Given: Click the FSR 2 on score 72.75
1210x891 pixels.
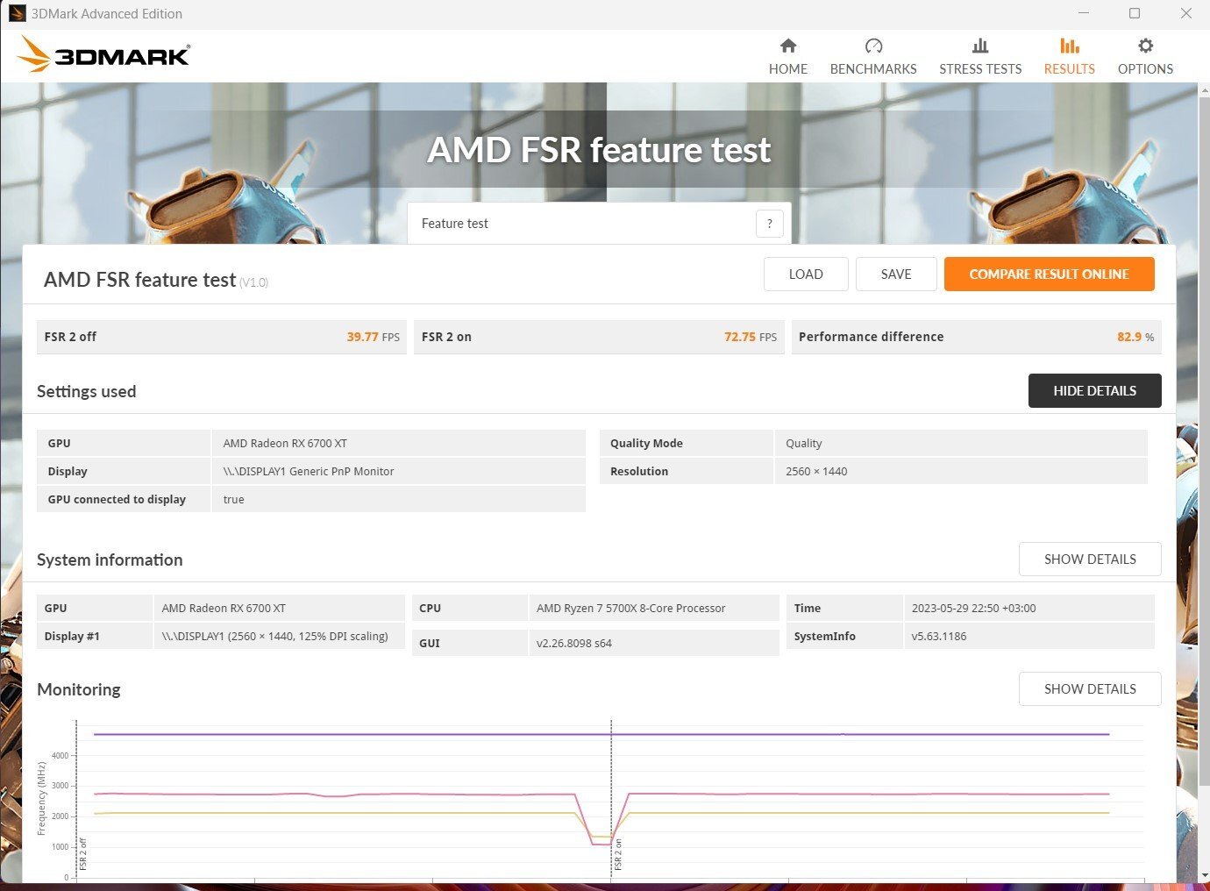Looking at the screenshot, I should coord(740,337).
